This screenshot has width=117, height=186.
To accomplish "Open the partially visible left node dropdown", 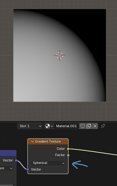I will point(6,168).
